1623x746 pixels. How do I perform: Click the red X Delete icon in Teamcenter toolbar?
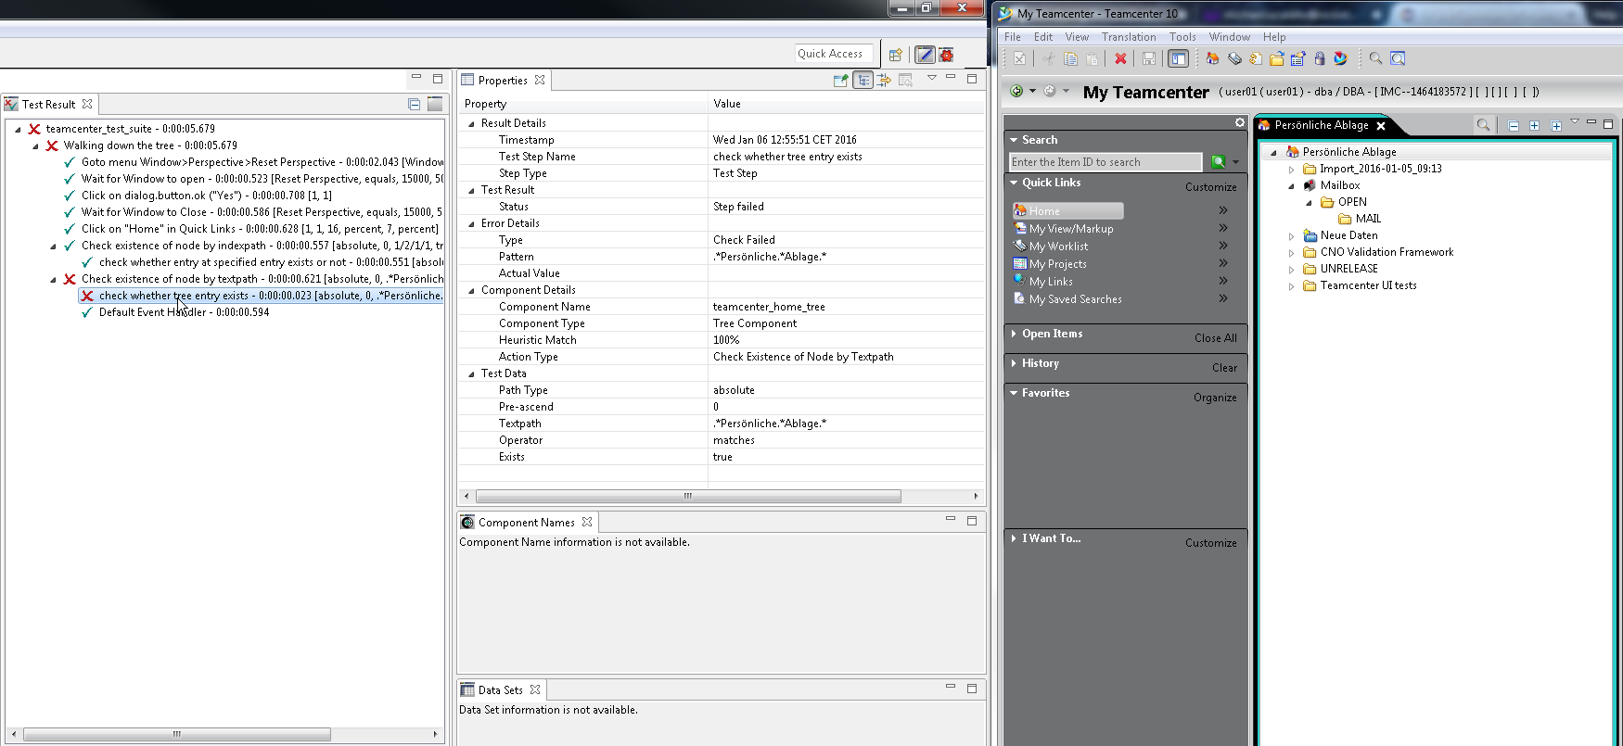coord(1120,58)
